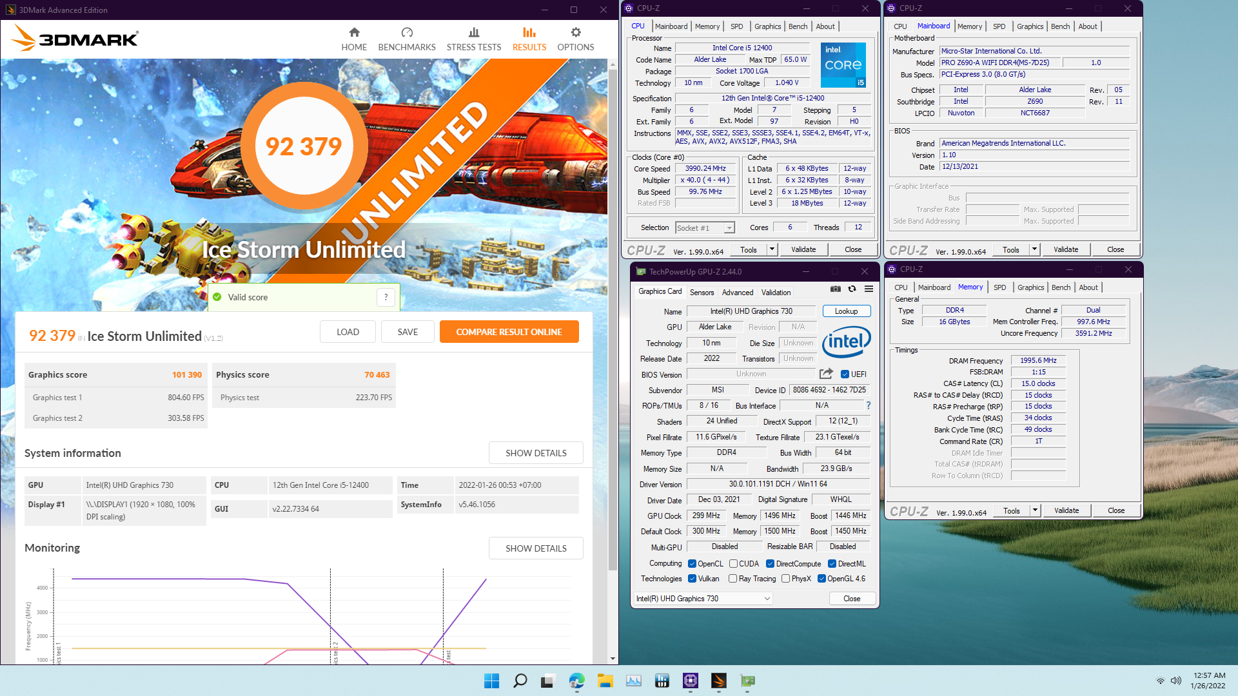1238x696 pixels.
Task: Open Graphics tab in the CPU-Z Memory window
Action: 1030,287
